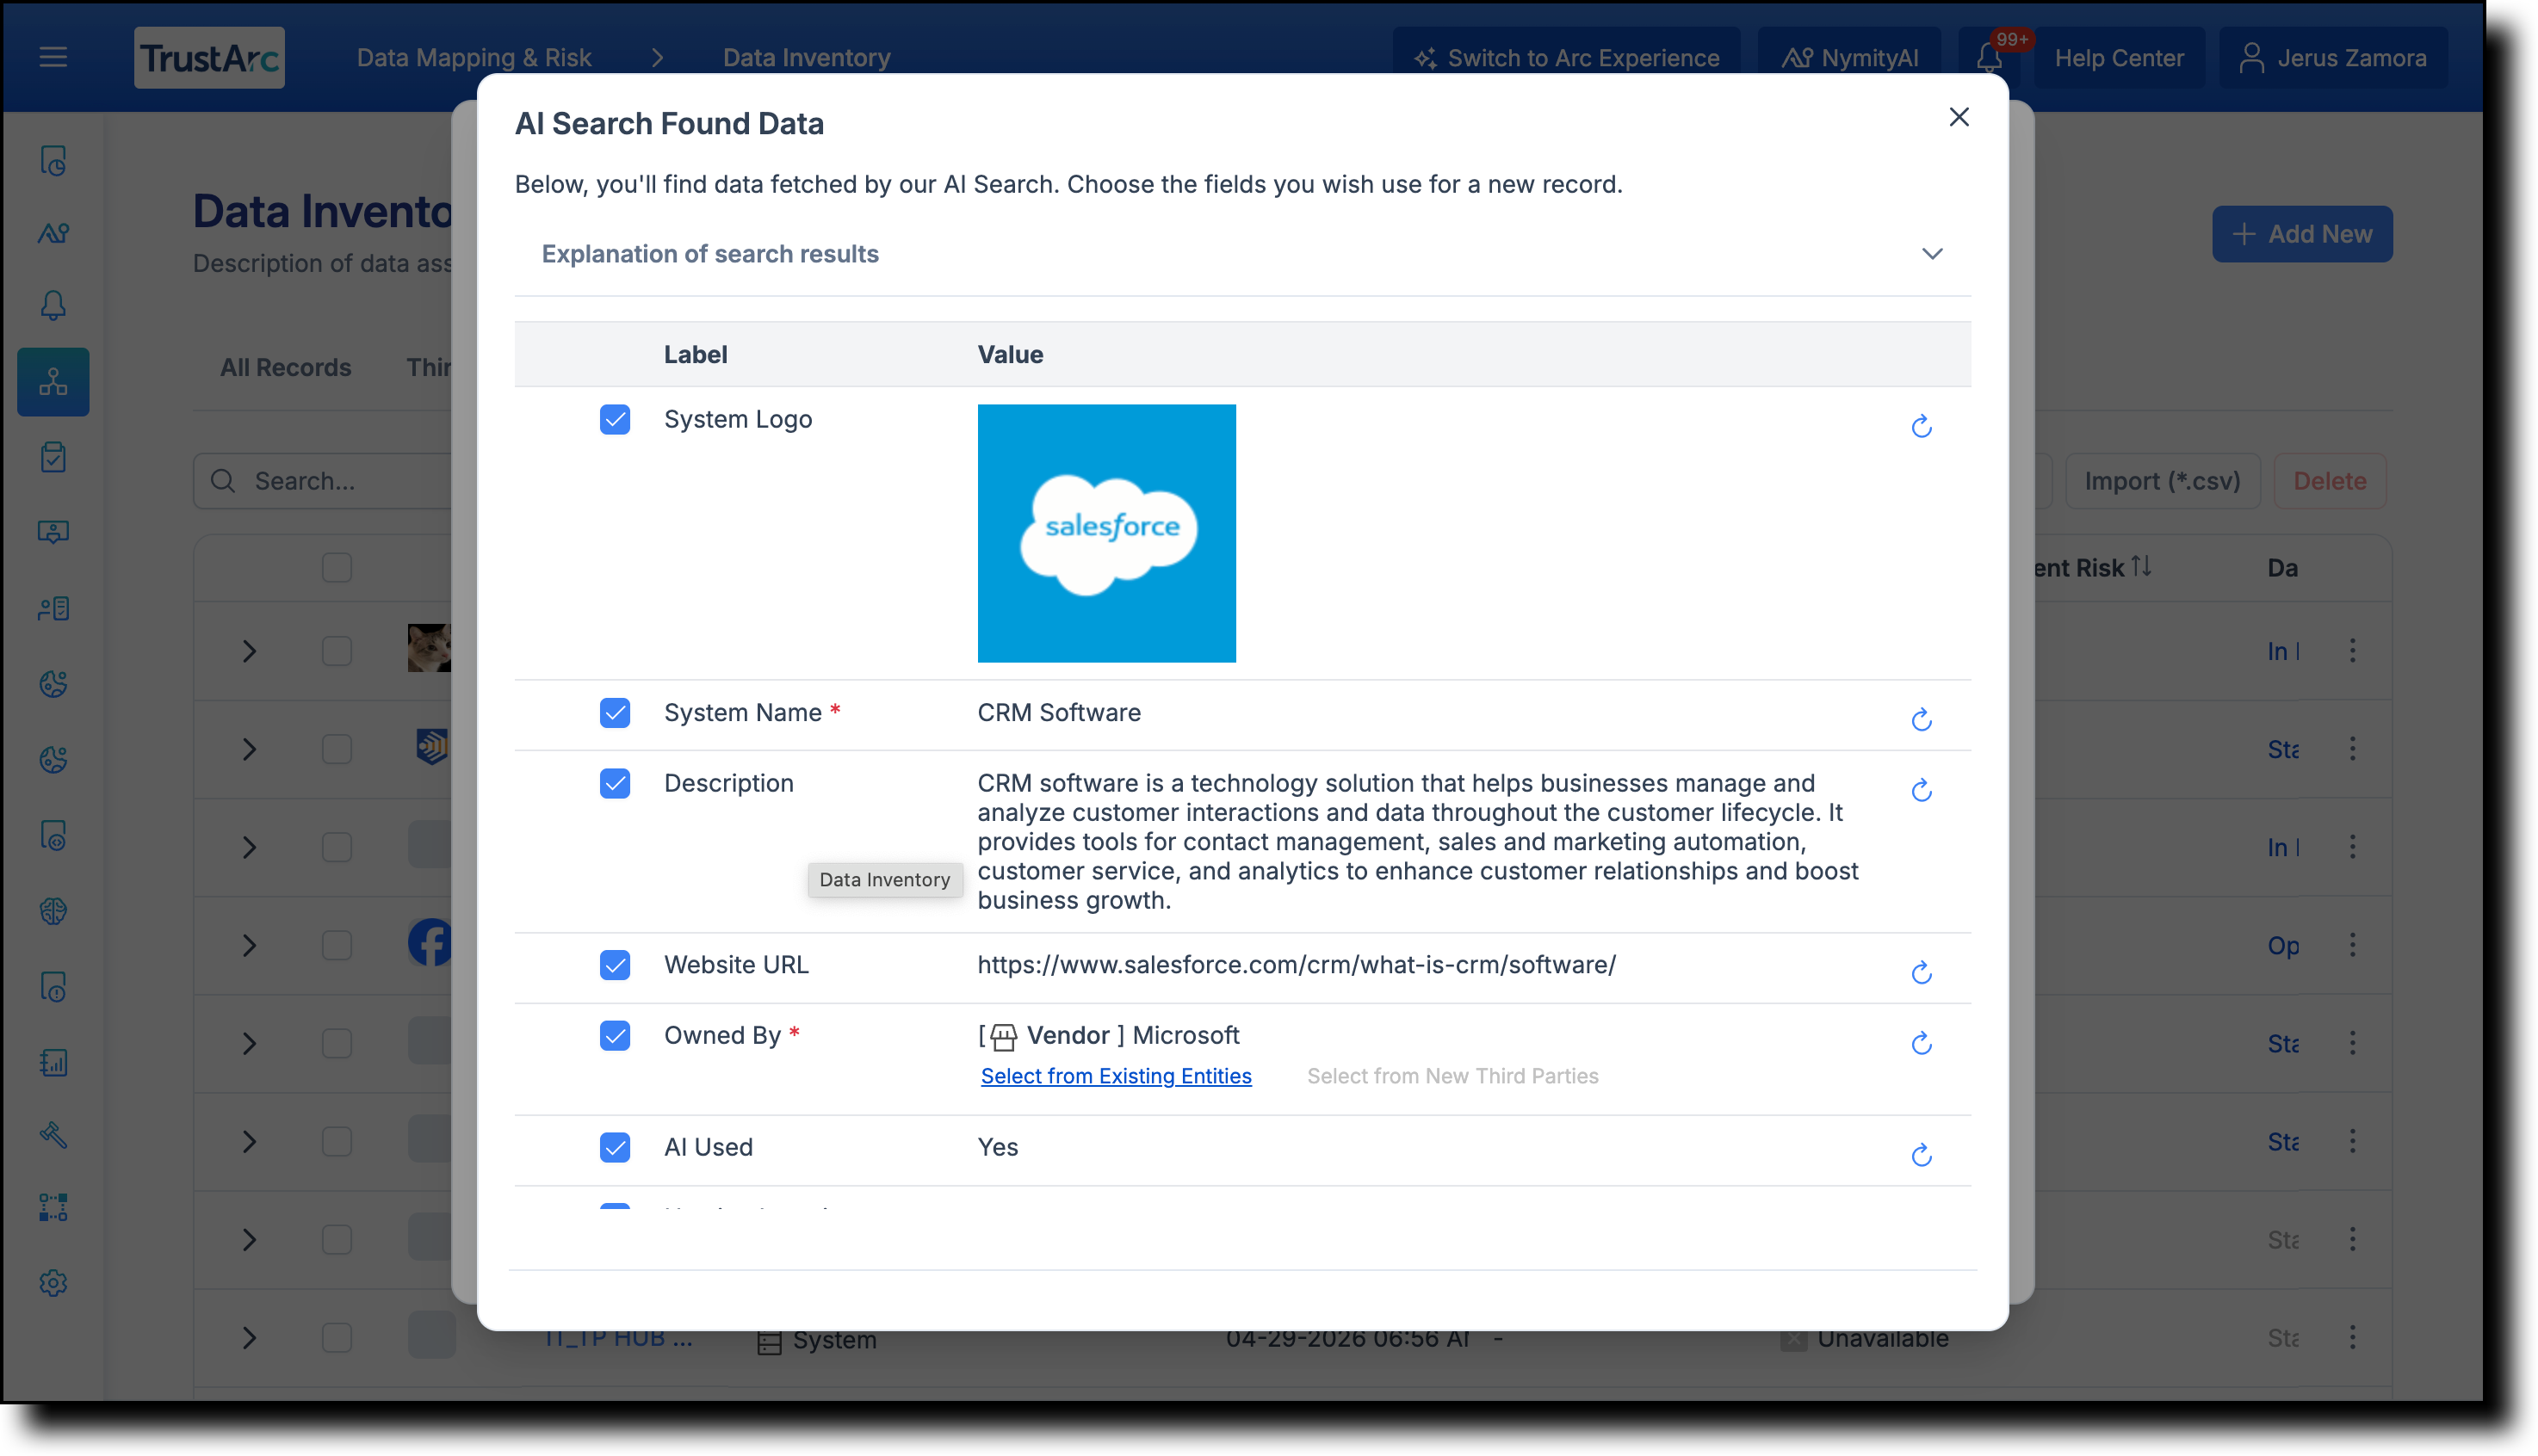Image resolution: width=2538 pixels, height=1456 pixels.
Task: Open the topmost sidebar document icon
Action: 53,161
